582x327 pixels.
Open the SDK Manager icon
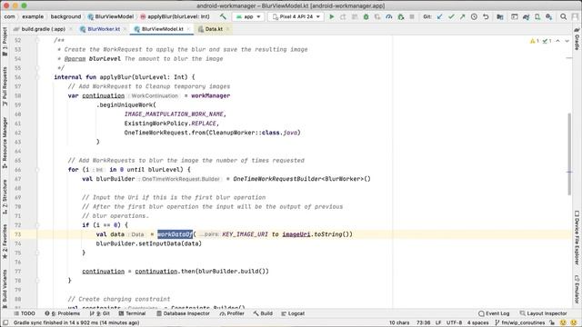(549, 16)
